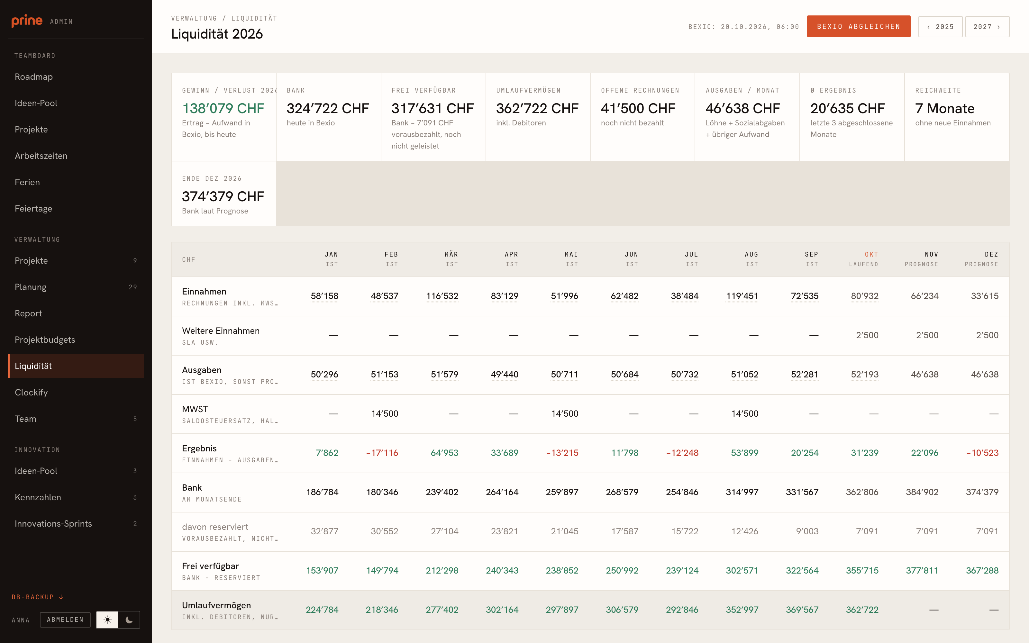The height and width of the screenshot is (643, 1029).
Task: Click Weitere Einnahmen Nov value 2'500
Action: coord(927,335)
